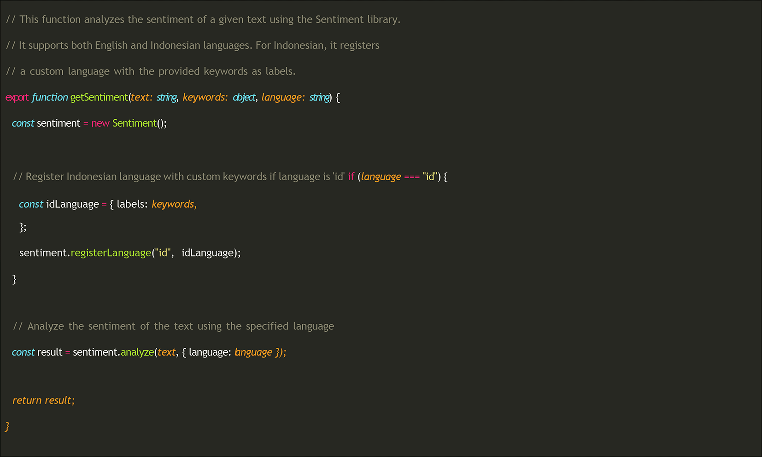Viewport: 762px width, 457px height.
Task: Click idLanguage in the const declaration
Action: [x=72, y=204]
